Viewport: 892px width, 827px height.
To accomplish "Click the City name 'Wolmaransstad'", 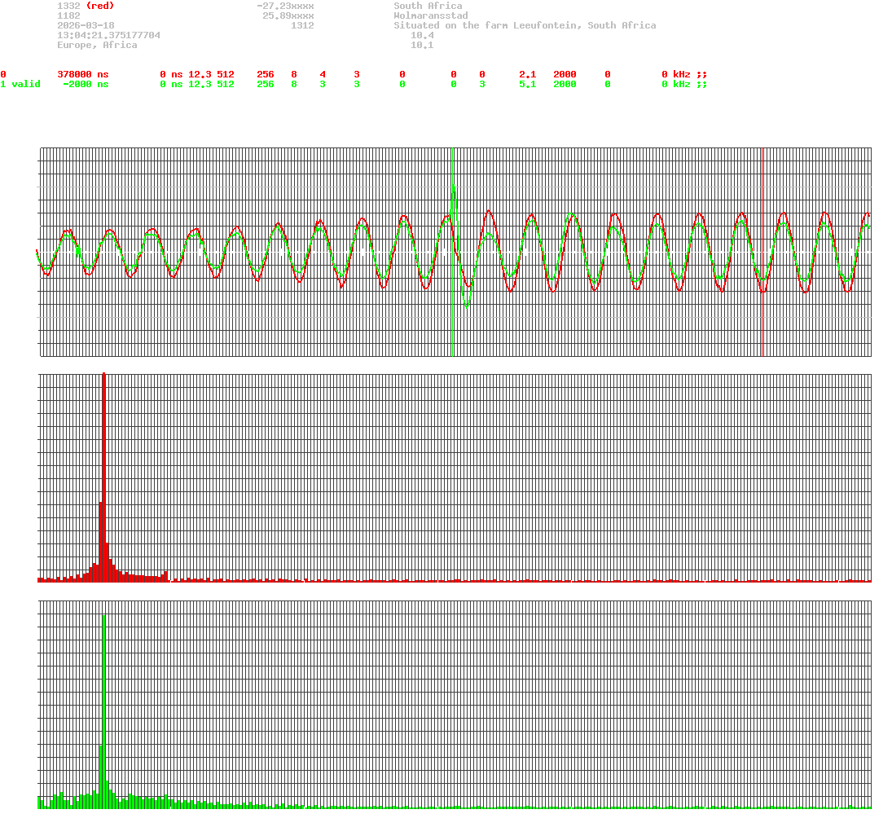I will click(432, 15).
